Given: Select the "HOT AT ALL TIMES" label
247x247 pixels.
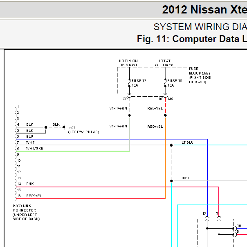Looking at the screenshot, I should point(164,63).
